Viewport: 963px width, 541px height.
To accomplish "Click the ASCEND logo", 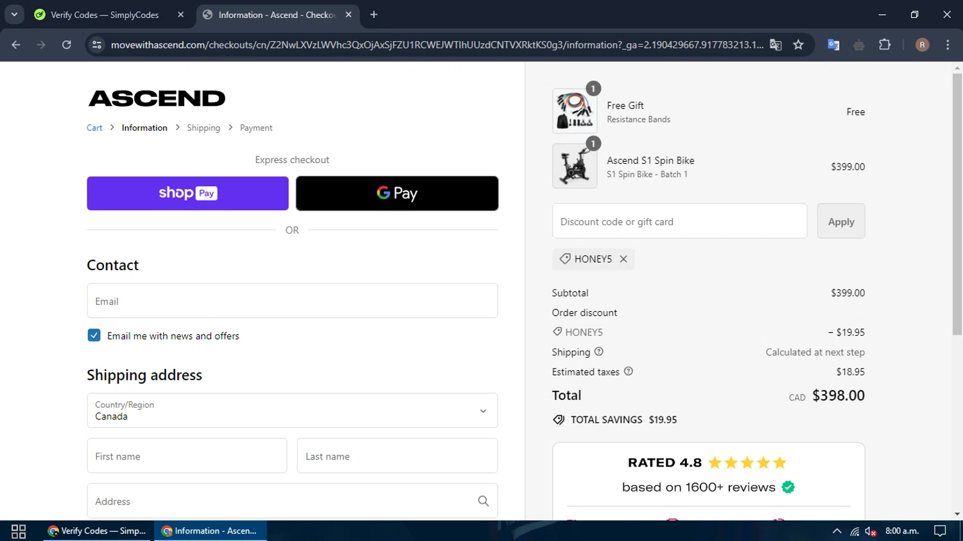I will click(x=157, y=98).
